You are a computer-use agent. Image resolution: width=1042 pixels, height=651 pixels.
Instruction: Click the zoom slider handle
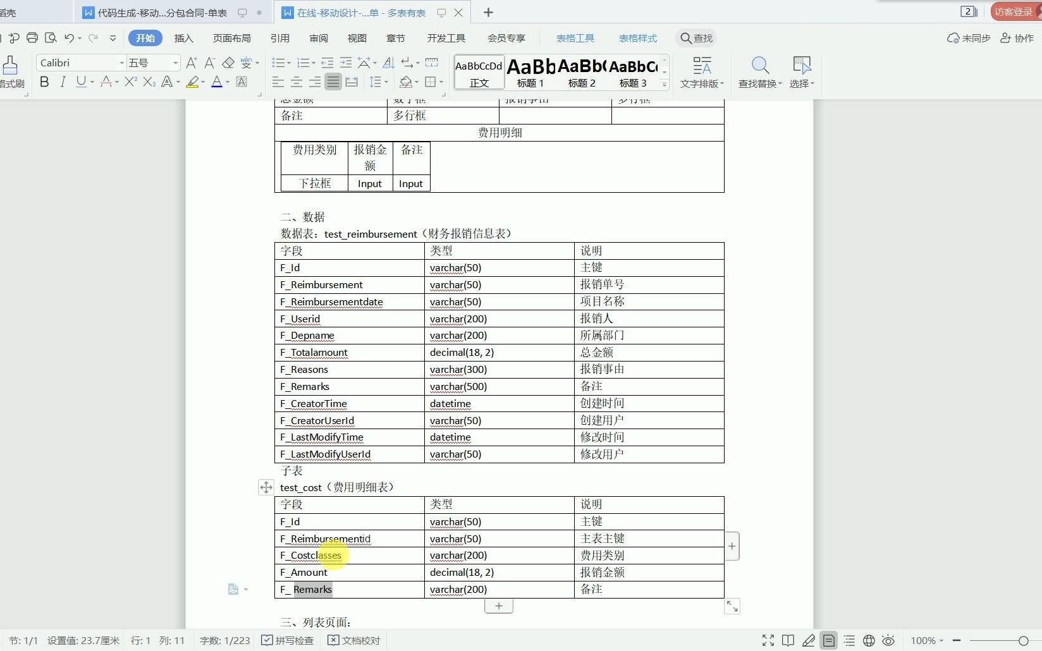[1023, 640]
